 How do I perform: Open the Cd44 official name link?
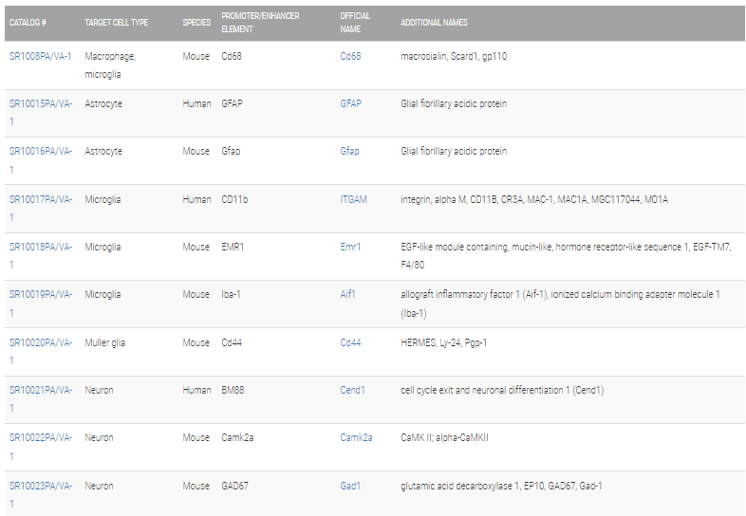350,342
